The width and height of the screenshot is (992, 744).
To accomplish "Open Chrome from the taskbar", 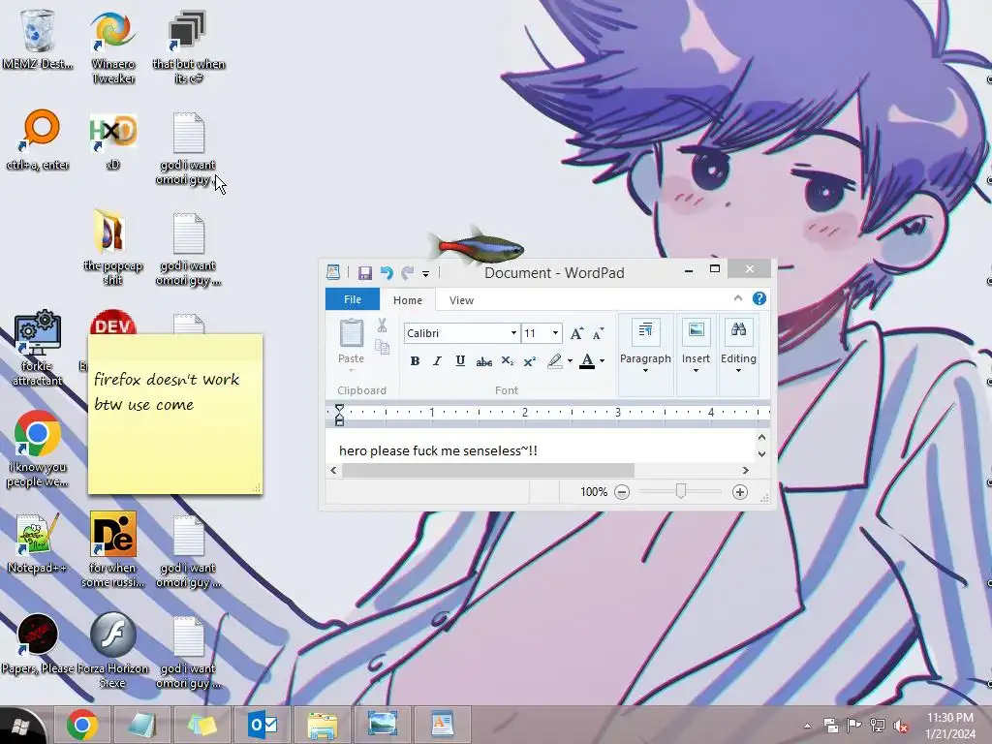I will point(82,725).
